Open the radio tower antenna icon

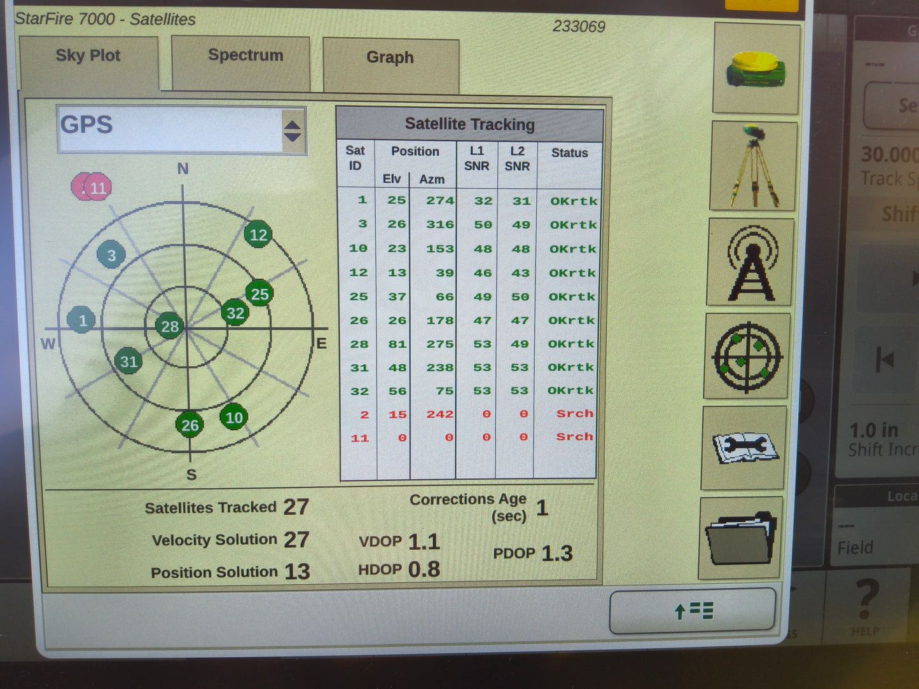pos(751,263)
